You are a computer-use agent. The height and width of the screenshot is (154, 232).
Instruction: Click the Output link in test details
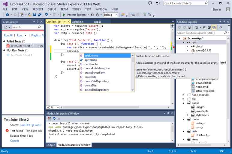point(14,141)
